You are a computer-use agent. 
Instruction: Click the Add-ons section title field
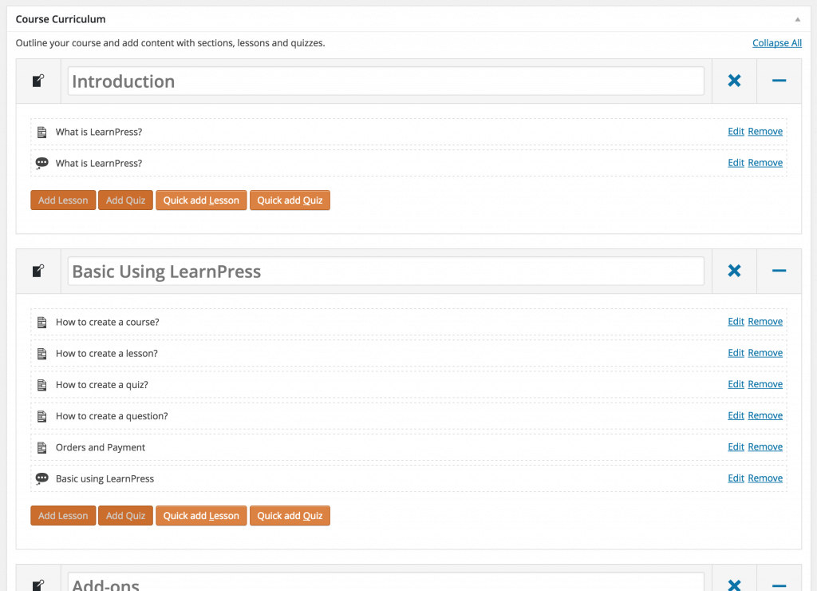(385, 582)
